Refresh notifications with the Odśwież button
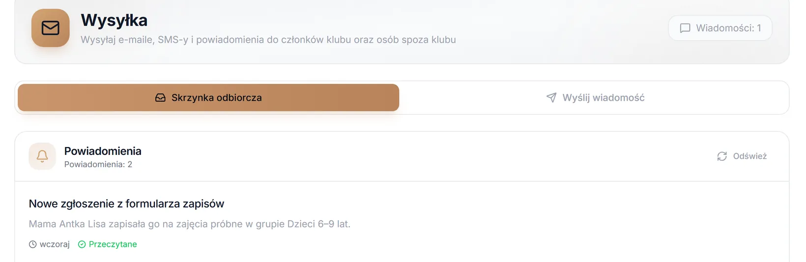The width and height of the screenshot is (806, 262). tap(742, 156)
